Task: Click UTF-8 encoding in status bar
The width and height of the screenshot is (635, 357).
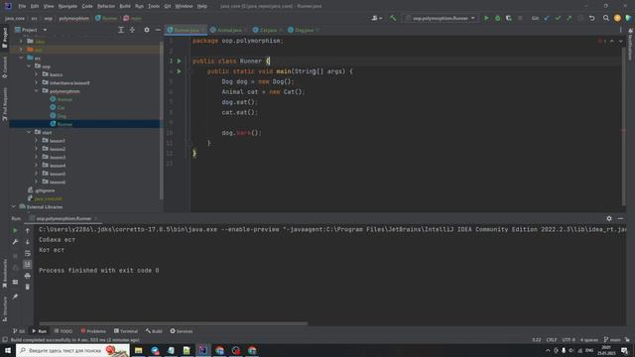Action: (x=569, y=339)
